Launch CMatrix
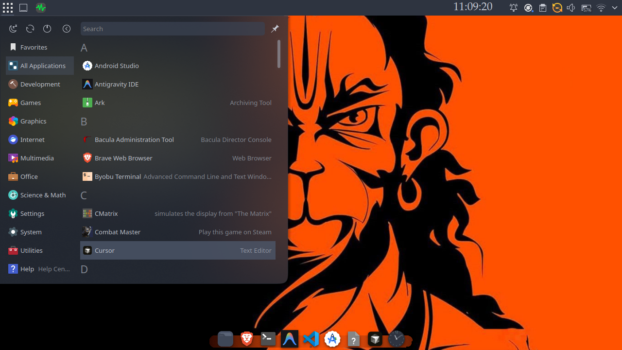The height and width of the screenshot is (350, 622). [x=178, y=213]
